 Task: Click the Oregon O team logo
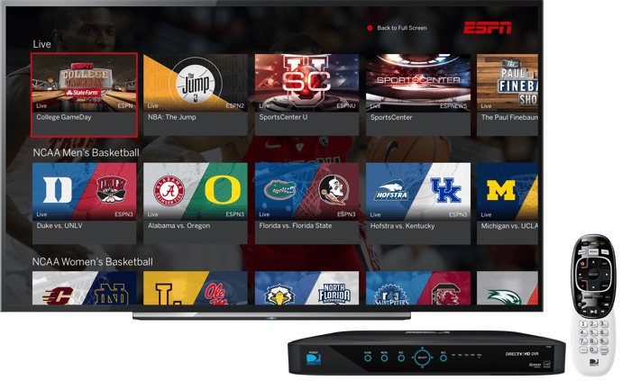click(x=222, y=189)
